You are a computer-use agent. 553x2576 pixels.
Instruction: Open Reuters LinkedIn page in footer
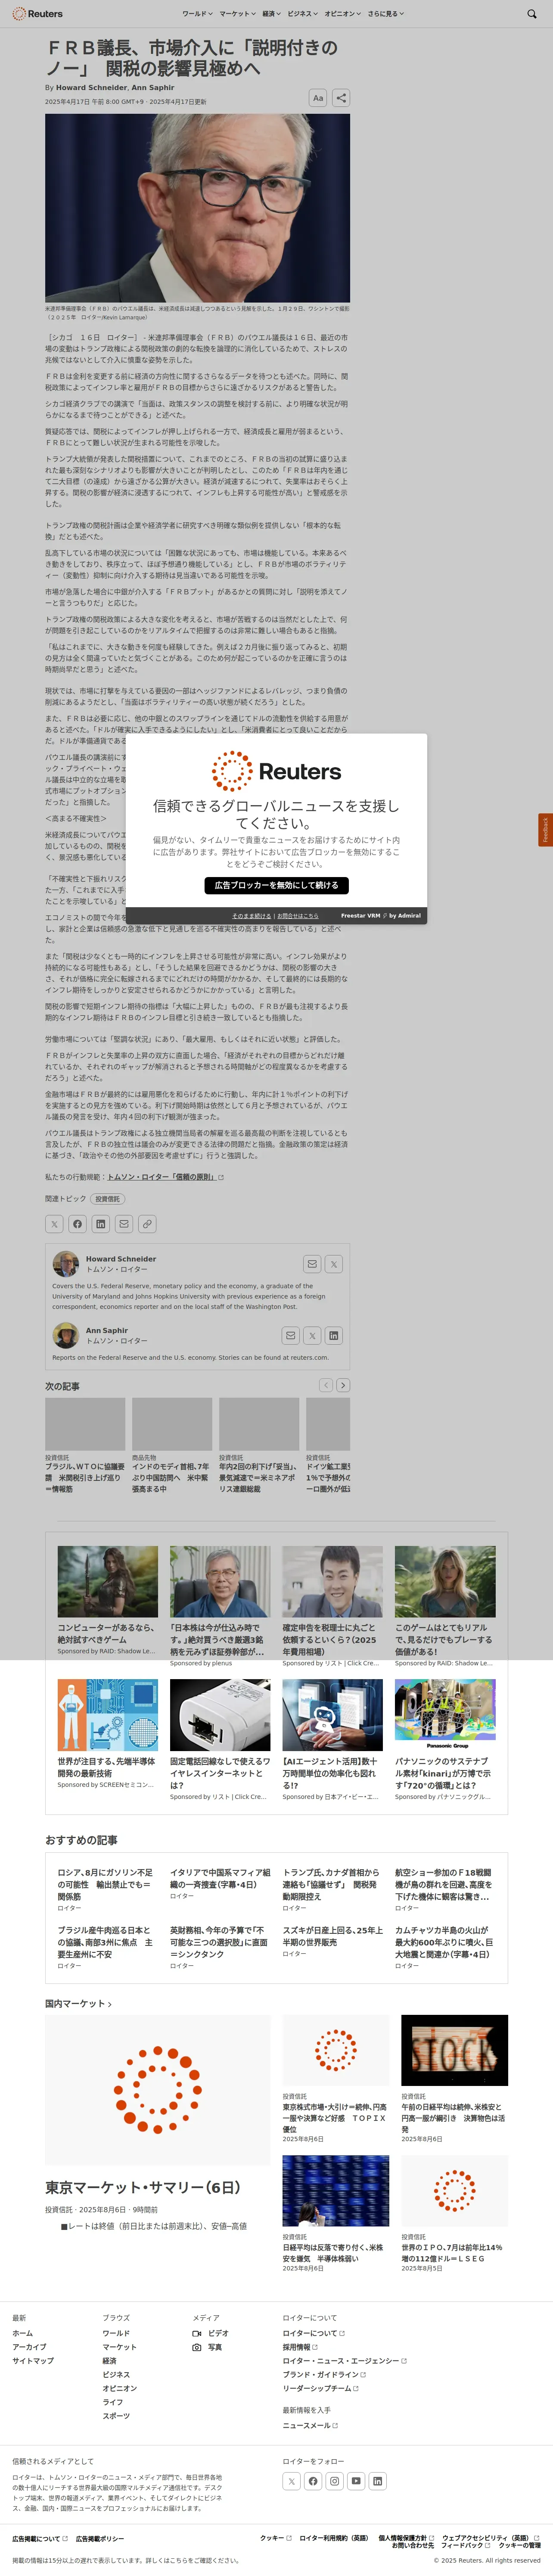click(377, 2481)
